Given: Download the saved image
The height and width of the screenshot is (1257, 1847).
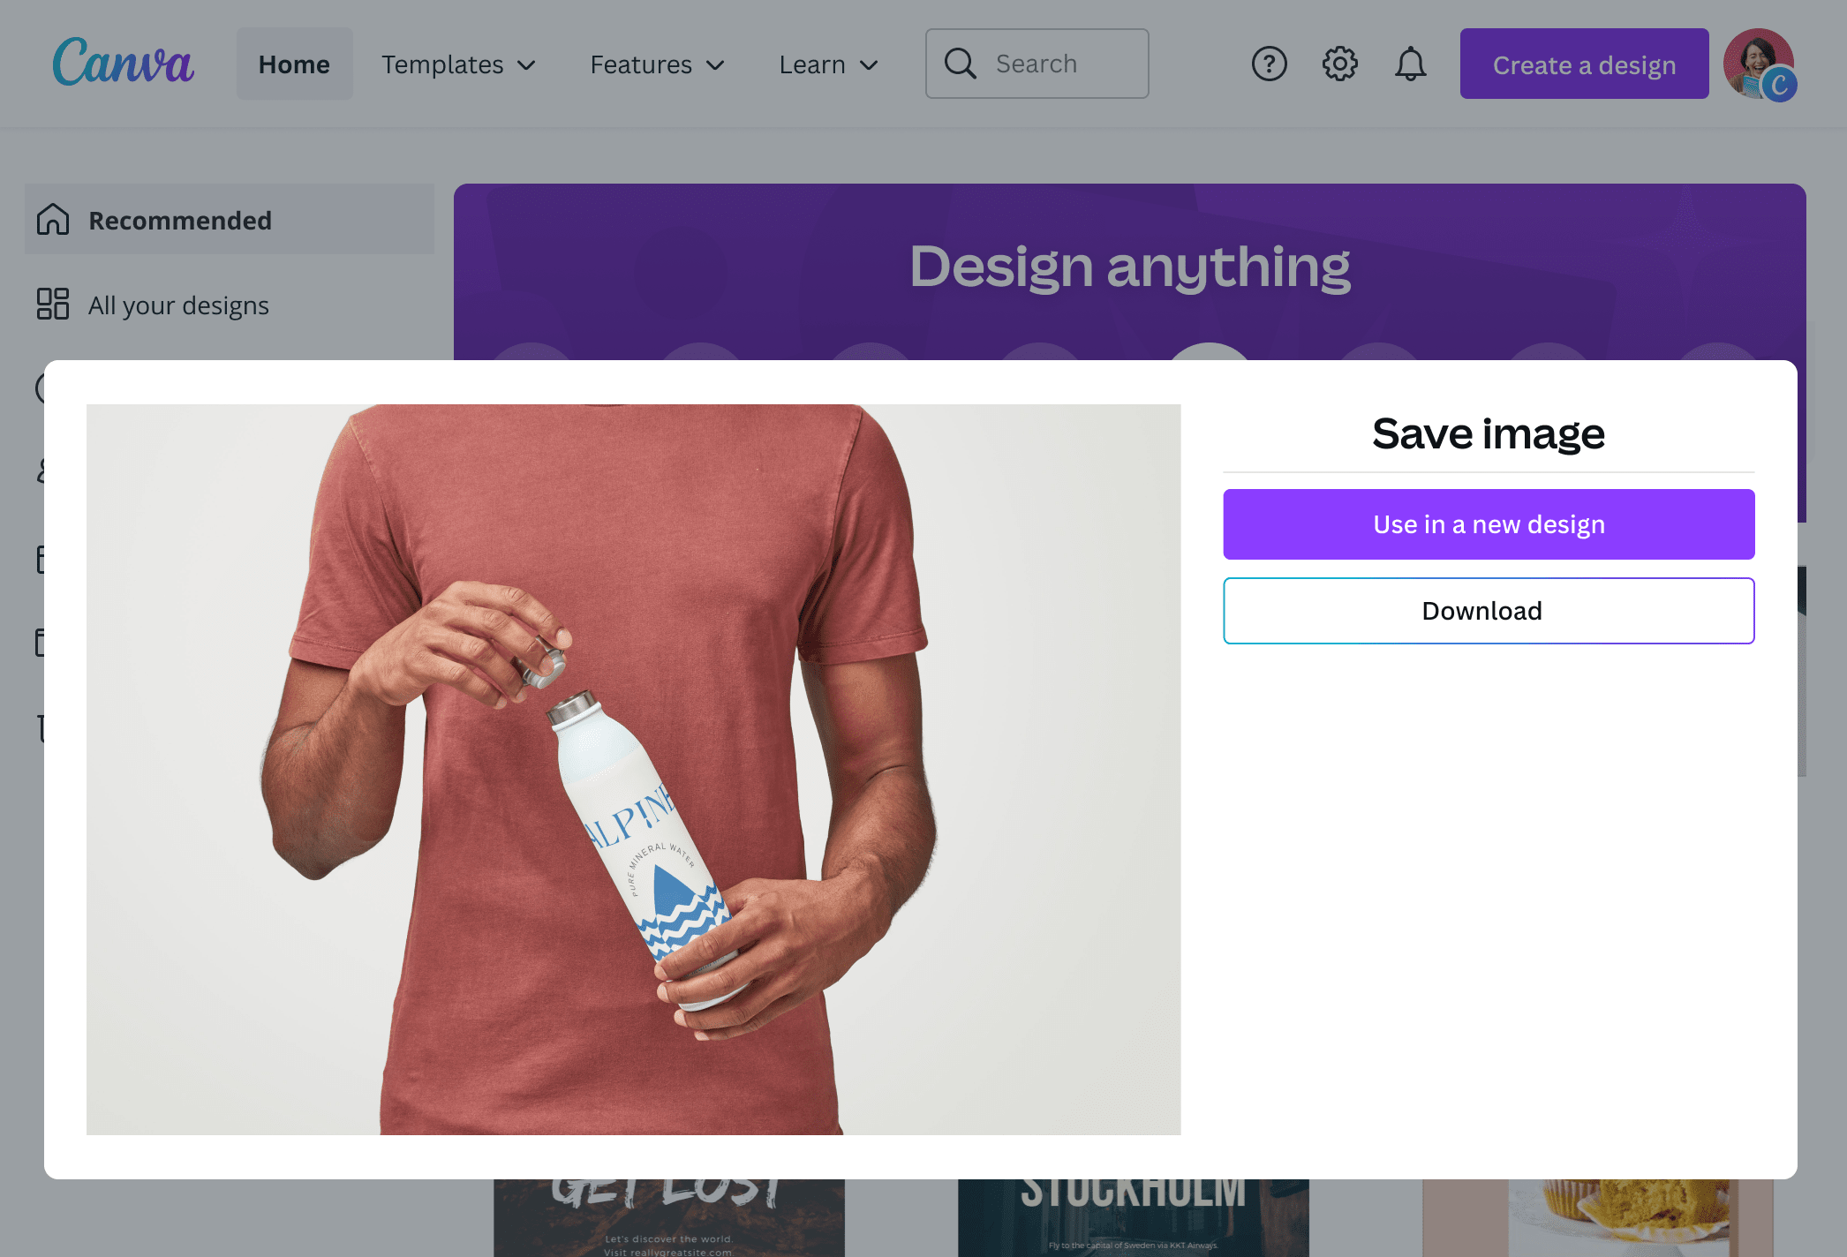Looking at the screenshot, I should coord(1489,610).
